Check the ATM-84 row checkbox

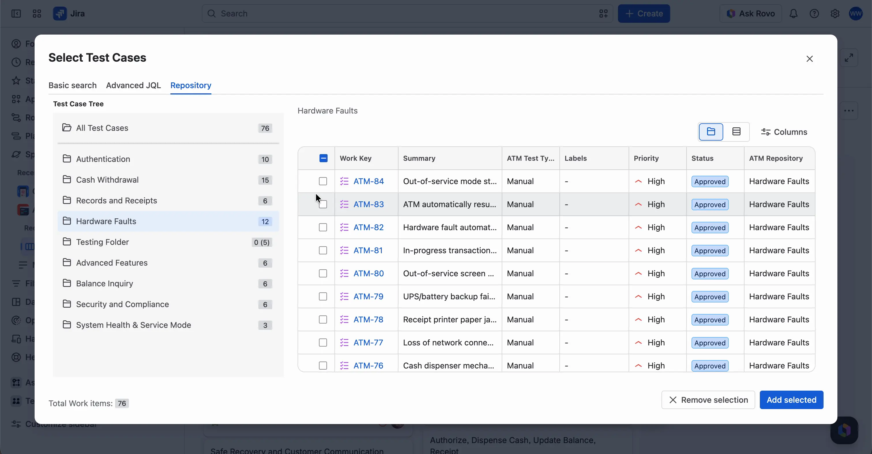click(323, 181)
